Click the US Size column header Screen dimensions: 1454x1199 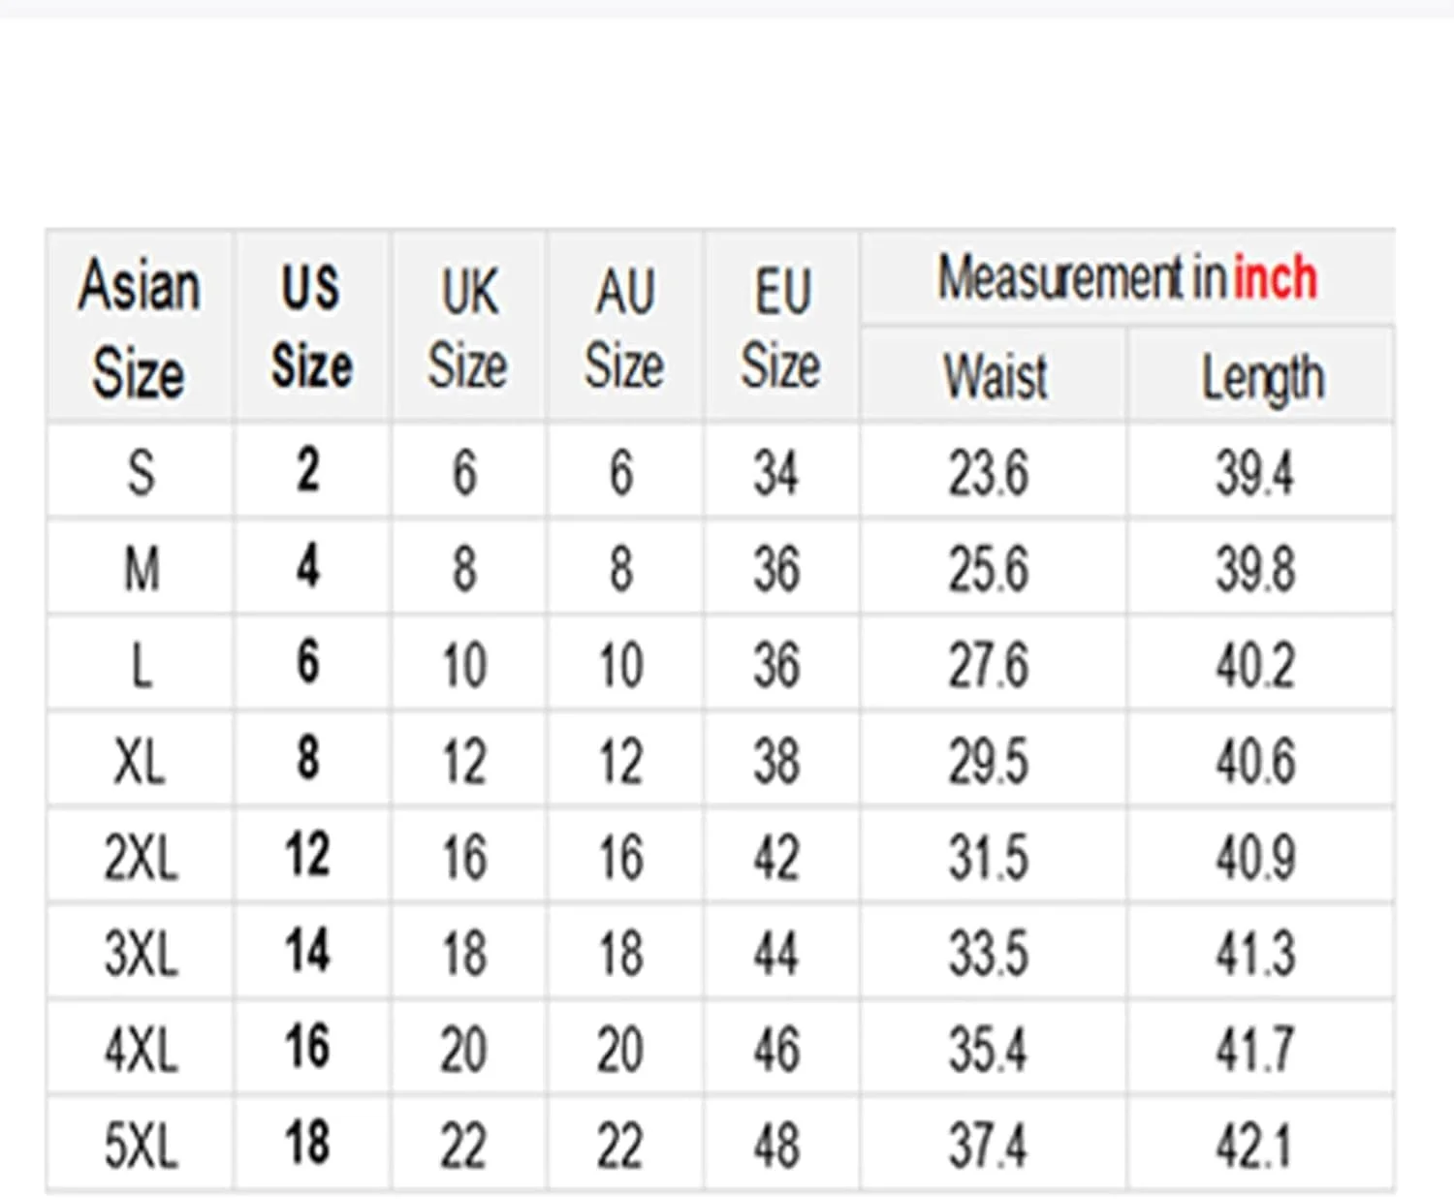(x=311, y=328)
